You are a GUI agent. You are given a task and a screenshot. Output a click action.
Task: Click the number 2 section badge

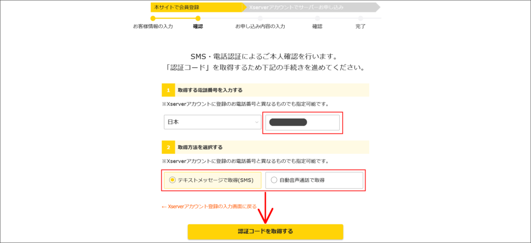[x=169, y=147]
